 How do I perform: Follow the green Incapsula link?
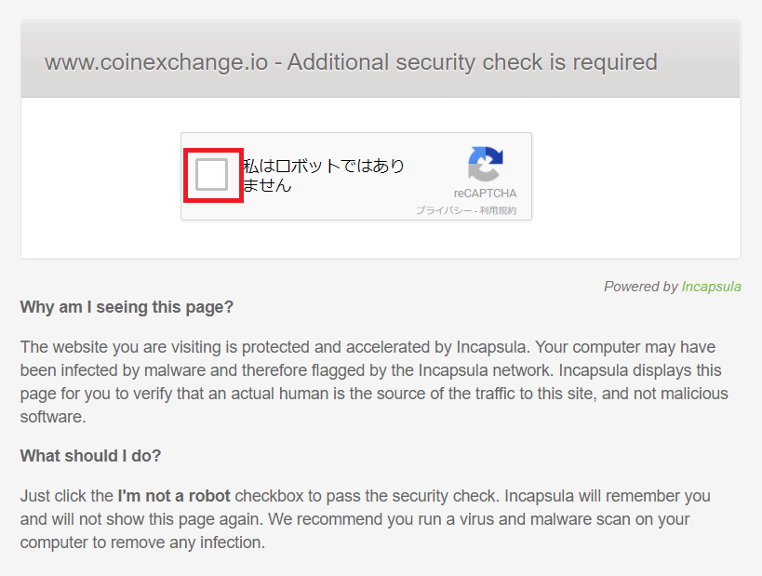click(711, 287)
